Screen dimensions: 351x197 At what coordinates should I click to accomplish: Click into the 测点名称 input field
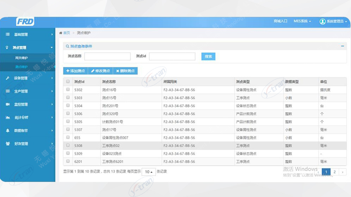coord(107,56)
